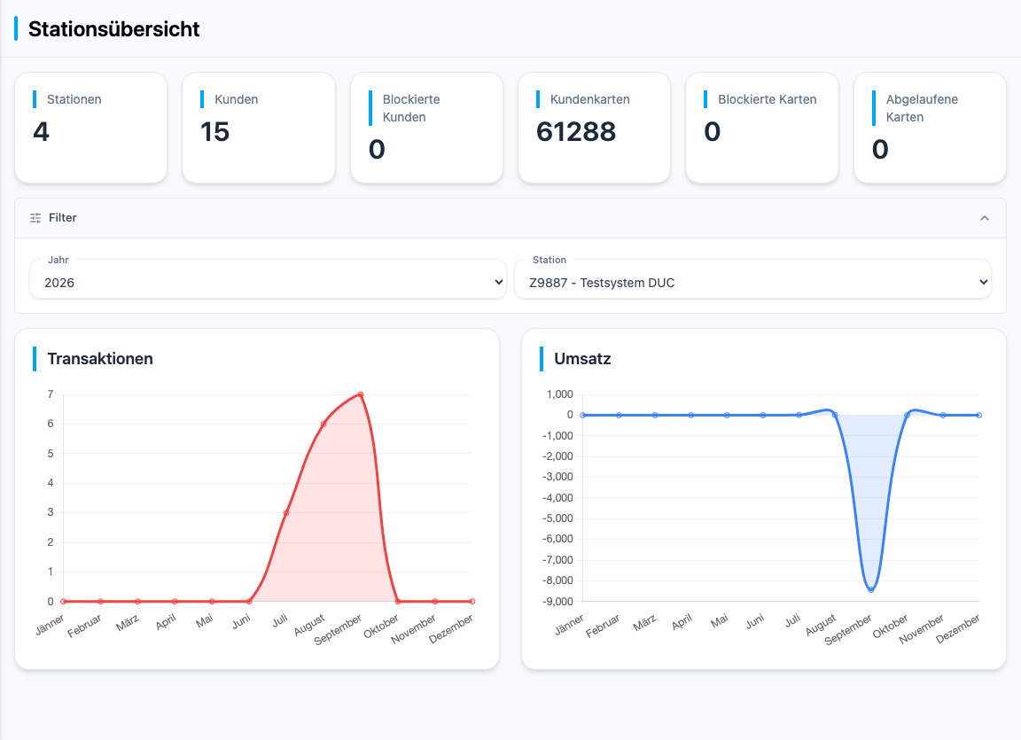
Task: Click the Februar axis label in Transaktionen chart
Action: (x=85, y=626)
